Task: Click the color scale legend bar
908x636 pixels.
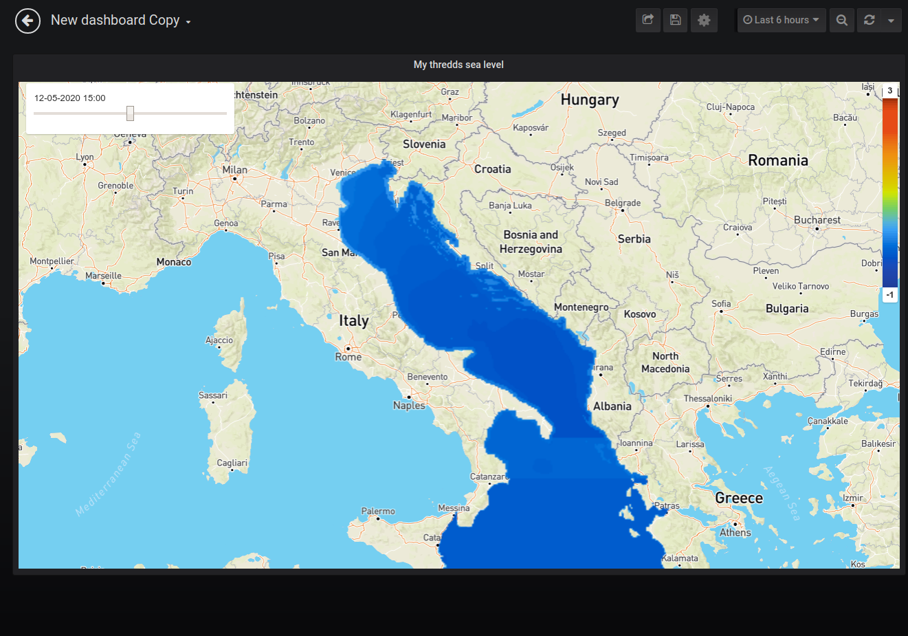Action: click(x=890, y=193)
